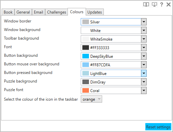This screenshot has width=173, height=132.
Task: Click the 'DimGray' value text
Action: [98, 82]
